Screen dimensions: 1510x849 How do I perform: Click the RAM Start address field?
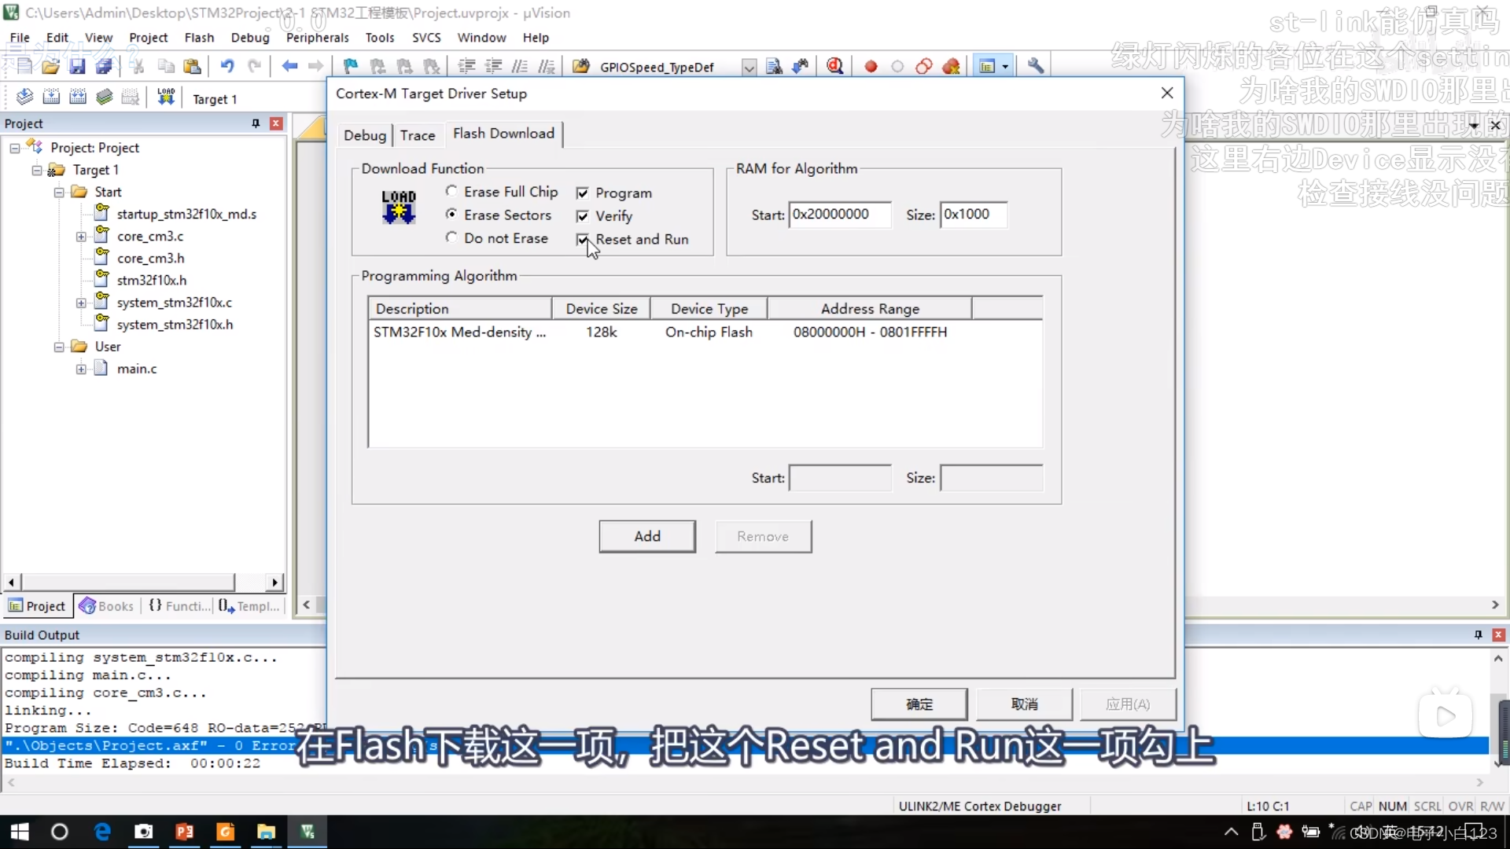point(839,215)
